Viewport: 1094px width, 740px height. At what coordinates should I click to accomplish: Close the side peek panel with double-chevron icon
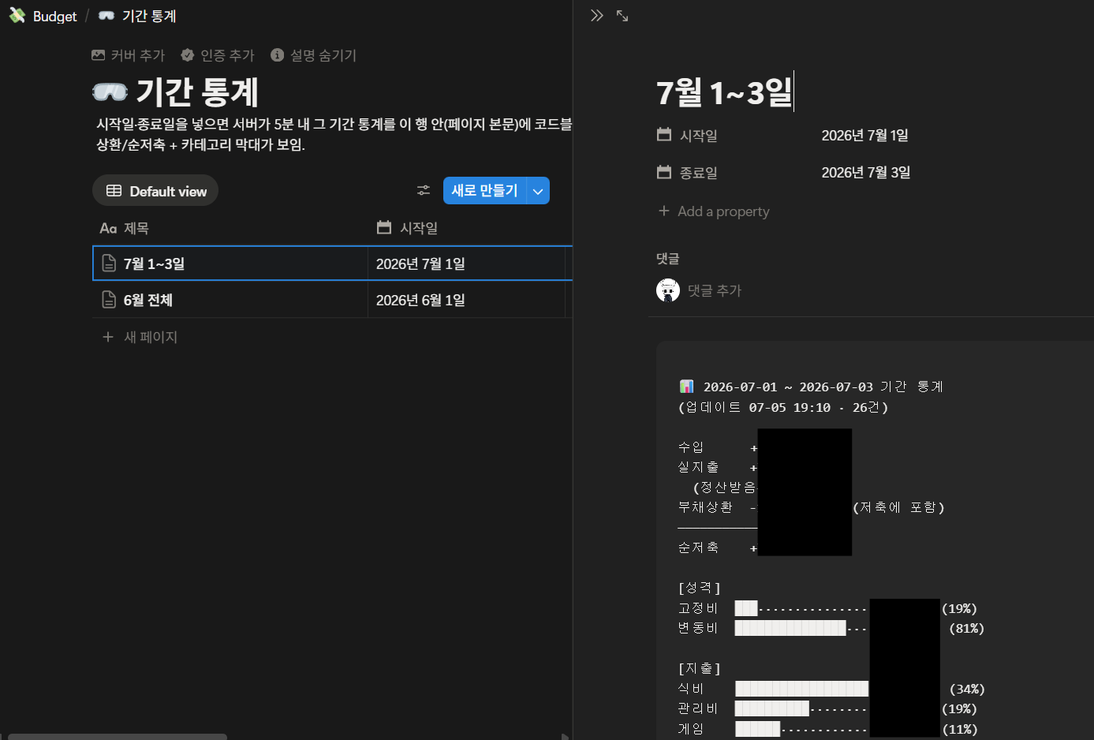[x=597, y=16]
